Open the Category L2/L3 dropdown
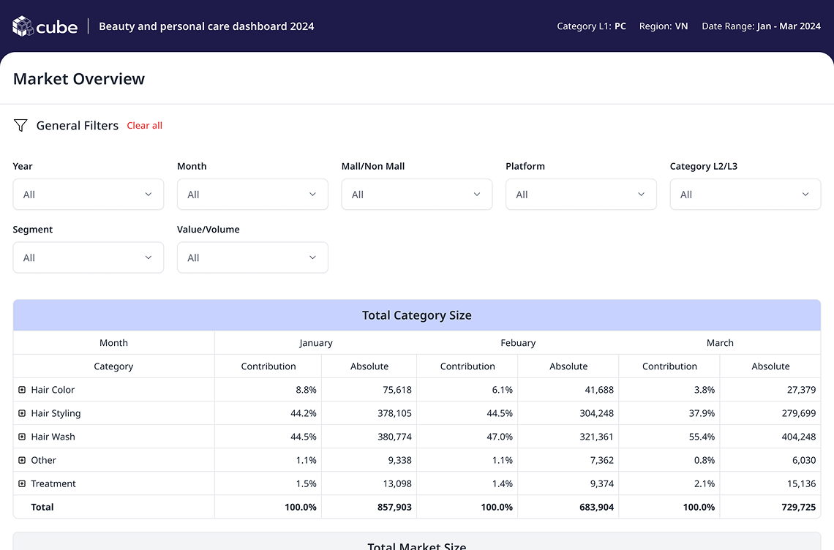 point(745,195)
